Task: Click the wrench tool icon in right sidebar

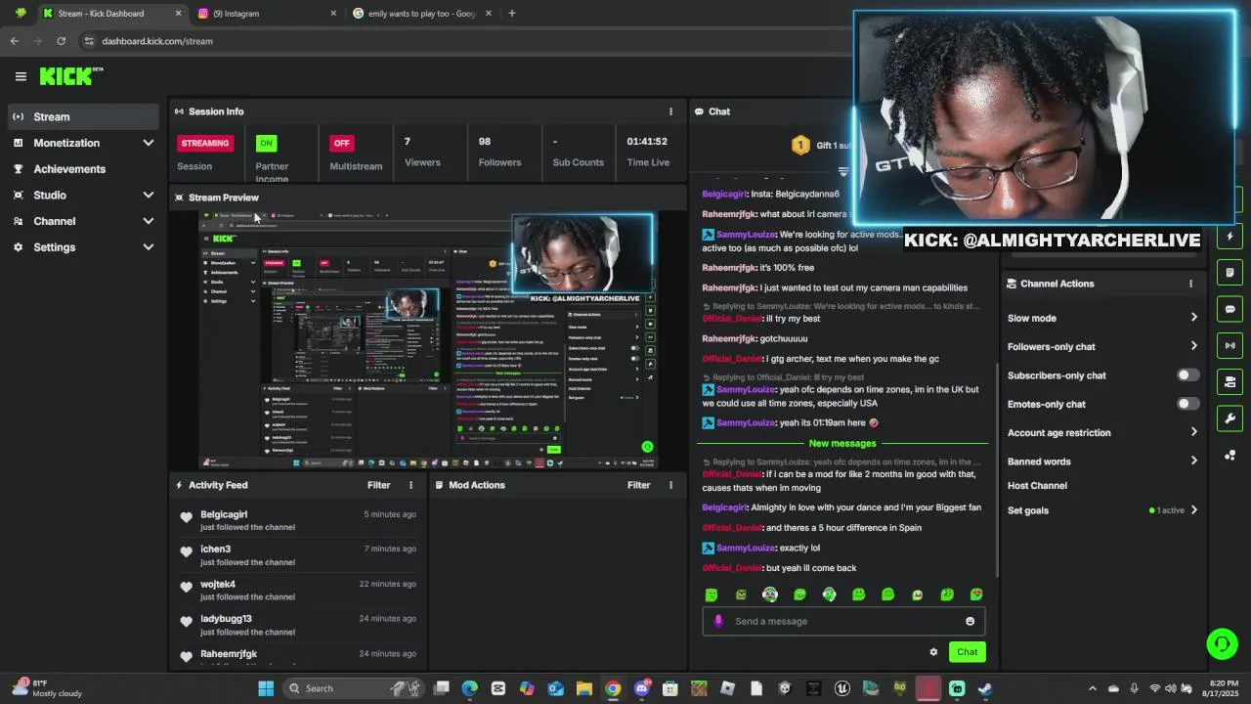Action: tap(1229, 418)
